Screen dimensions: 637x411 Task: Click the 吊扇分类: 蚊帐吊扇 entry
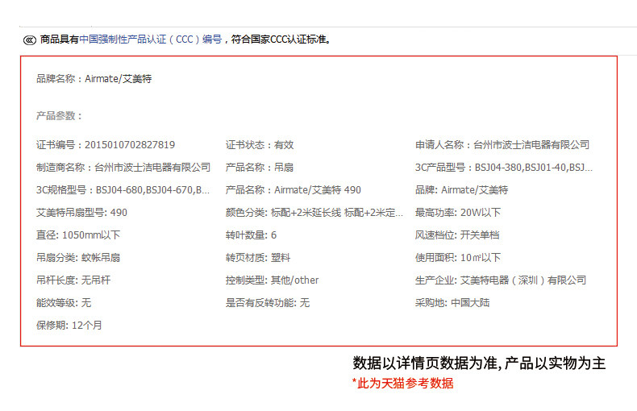[x=78, y=258]
